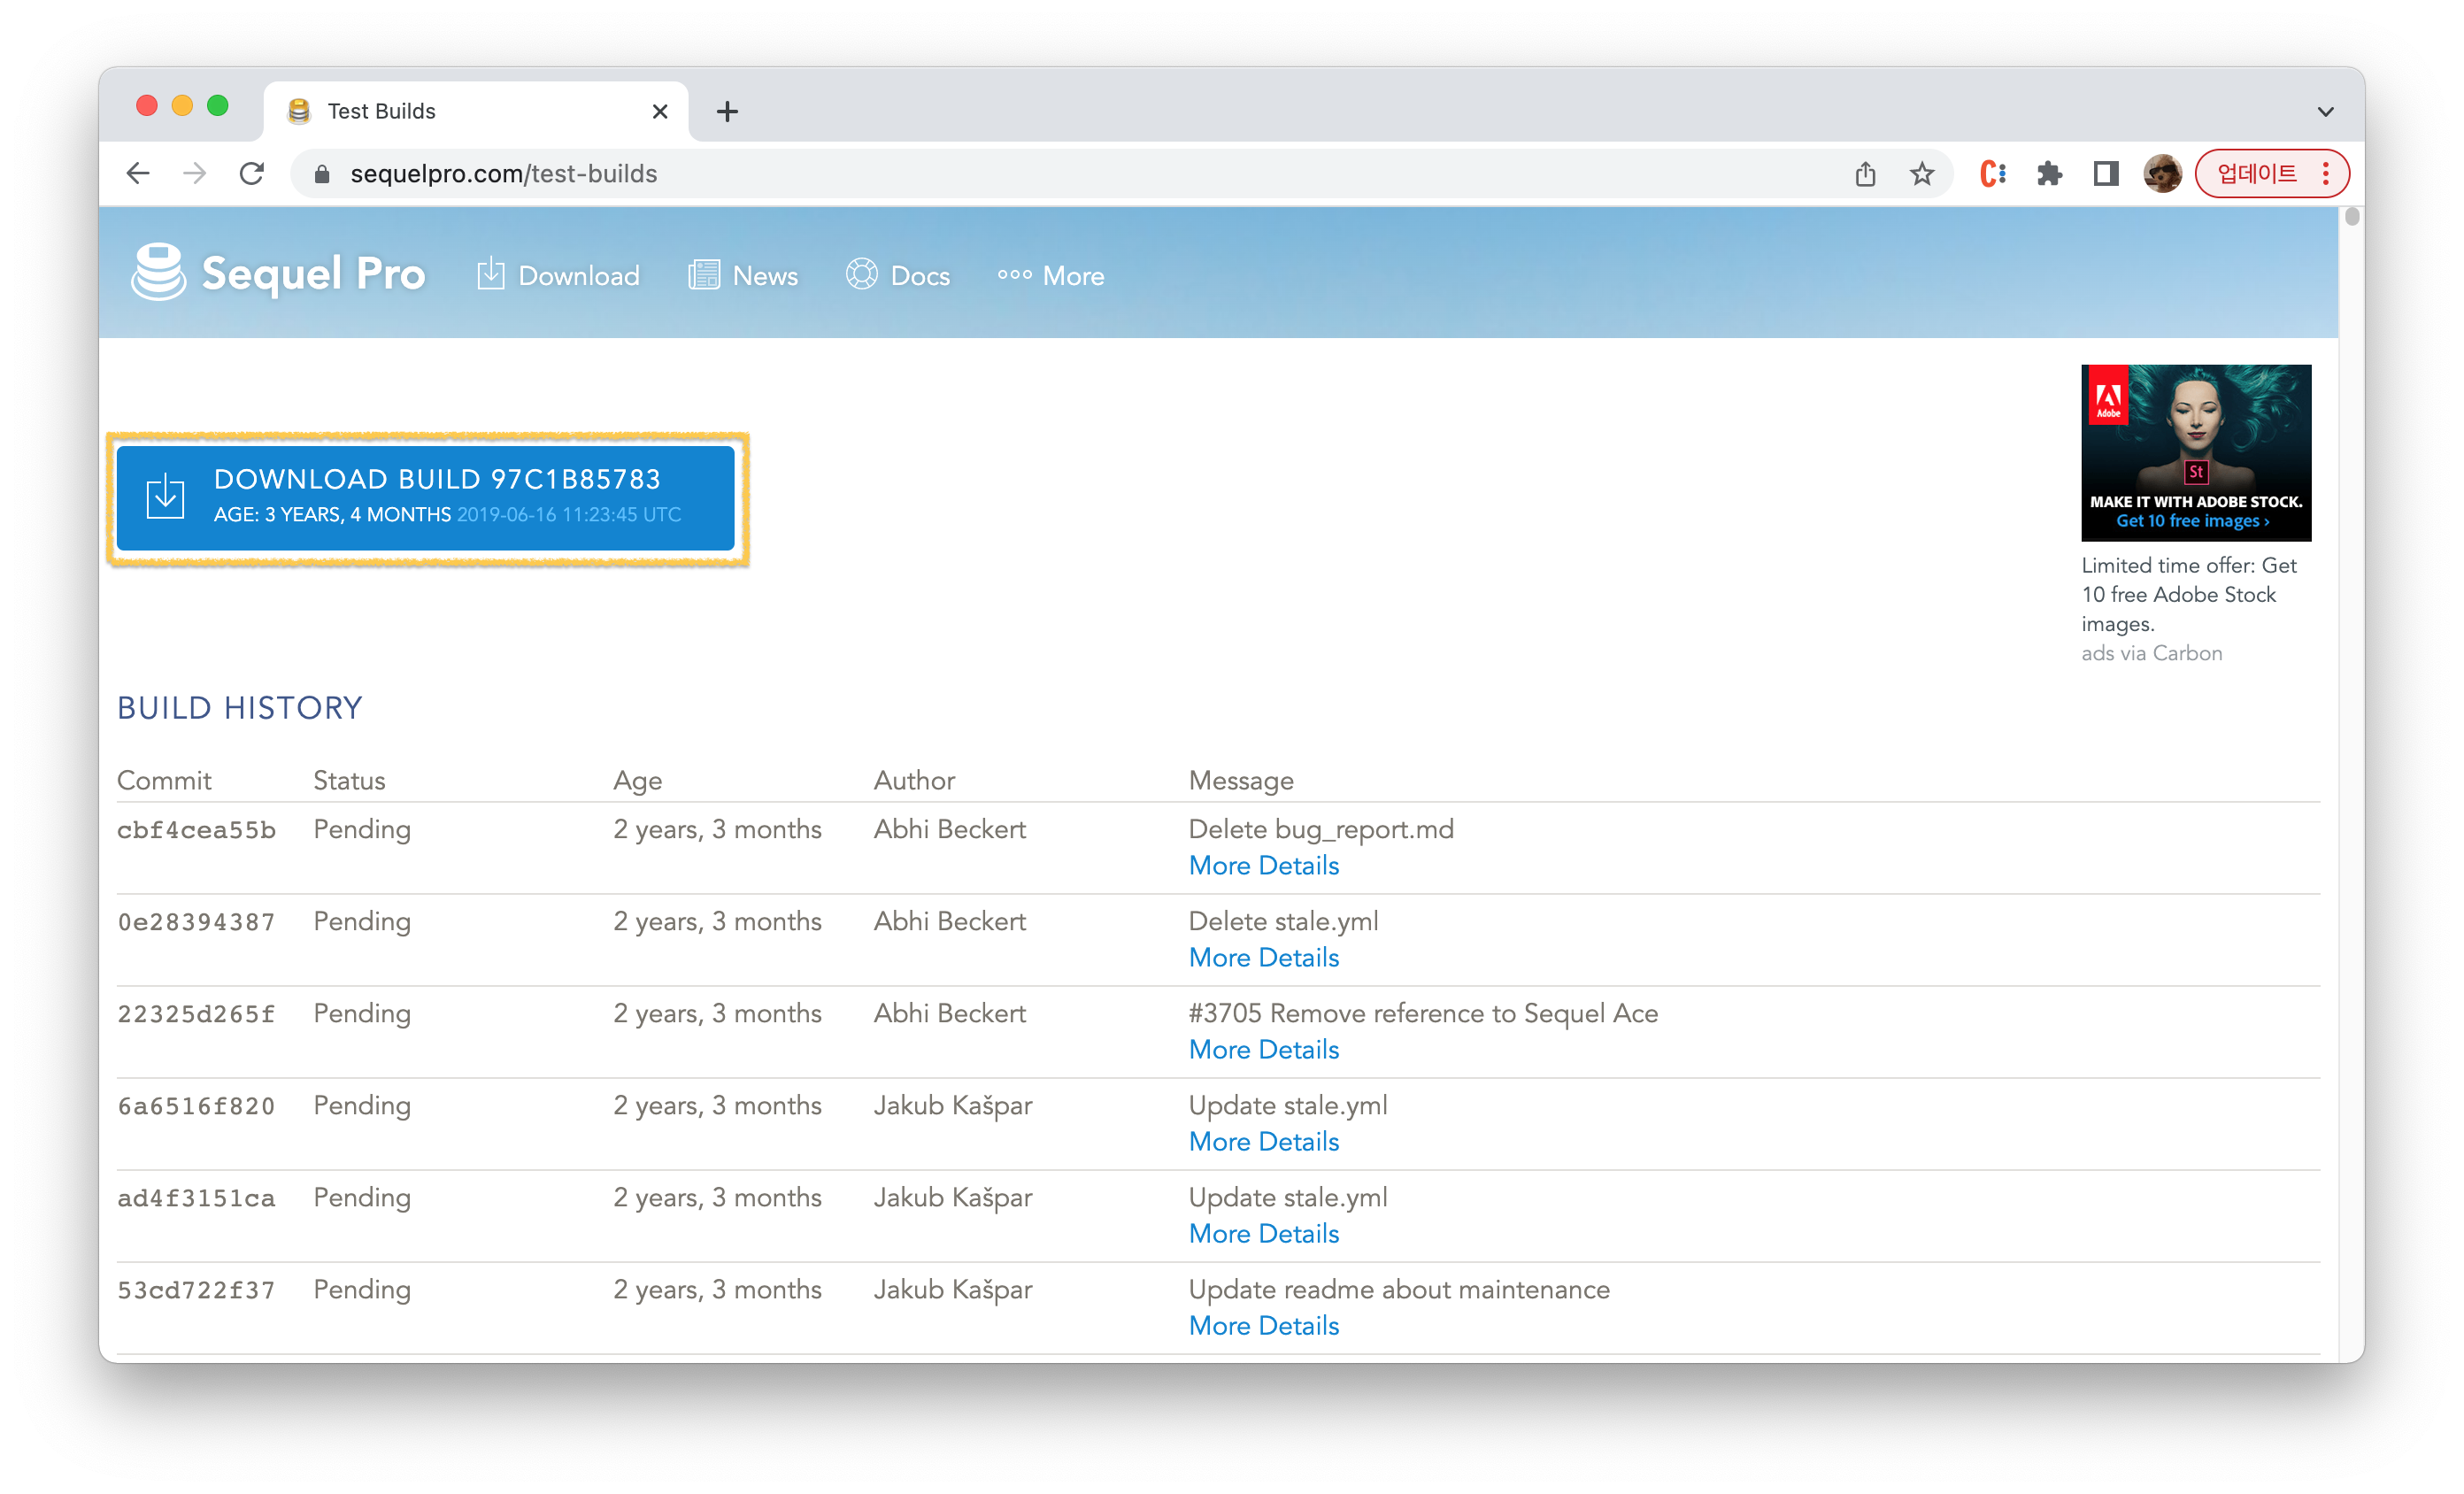Screen dimensions: 2464x1494
Task: Bookmark this page with the star
Action: 1921,174
